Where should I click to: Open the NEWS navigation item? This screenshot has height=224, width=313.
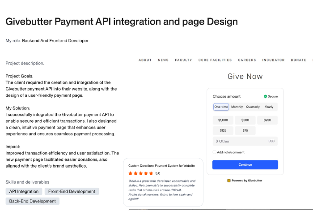(163, 60)
